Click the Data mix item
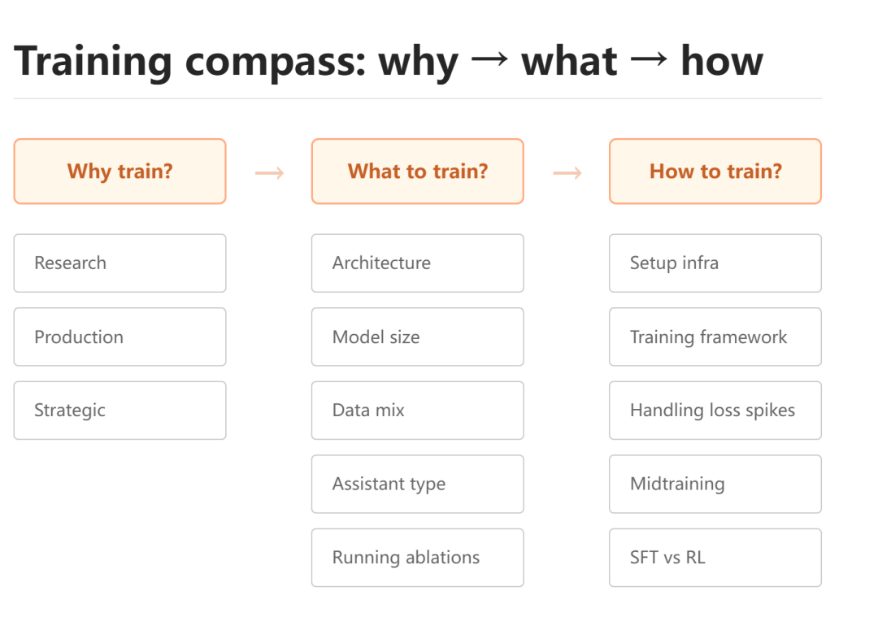 (x=417, y=411)
